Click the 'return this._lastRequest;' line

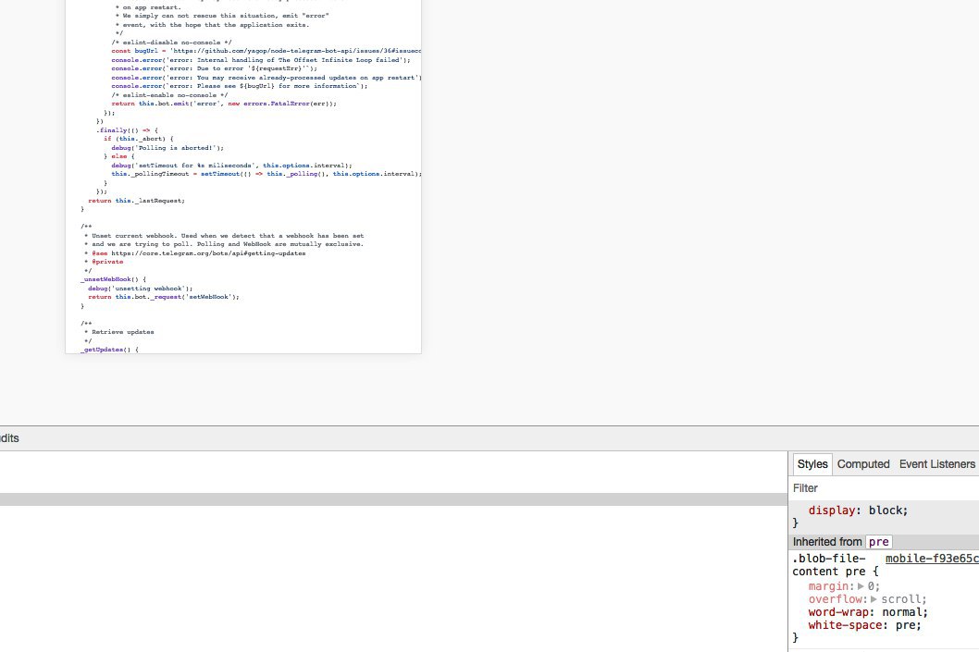click(136, 201)
